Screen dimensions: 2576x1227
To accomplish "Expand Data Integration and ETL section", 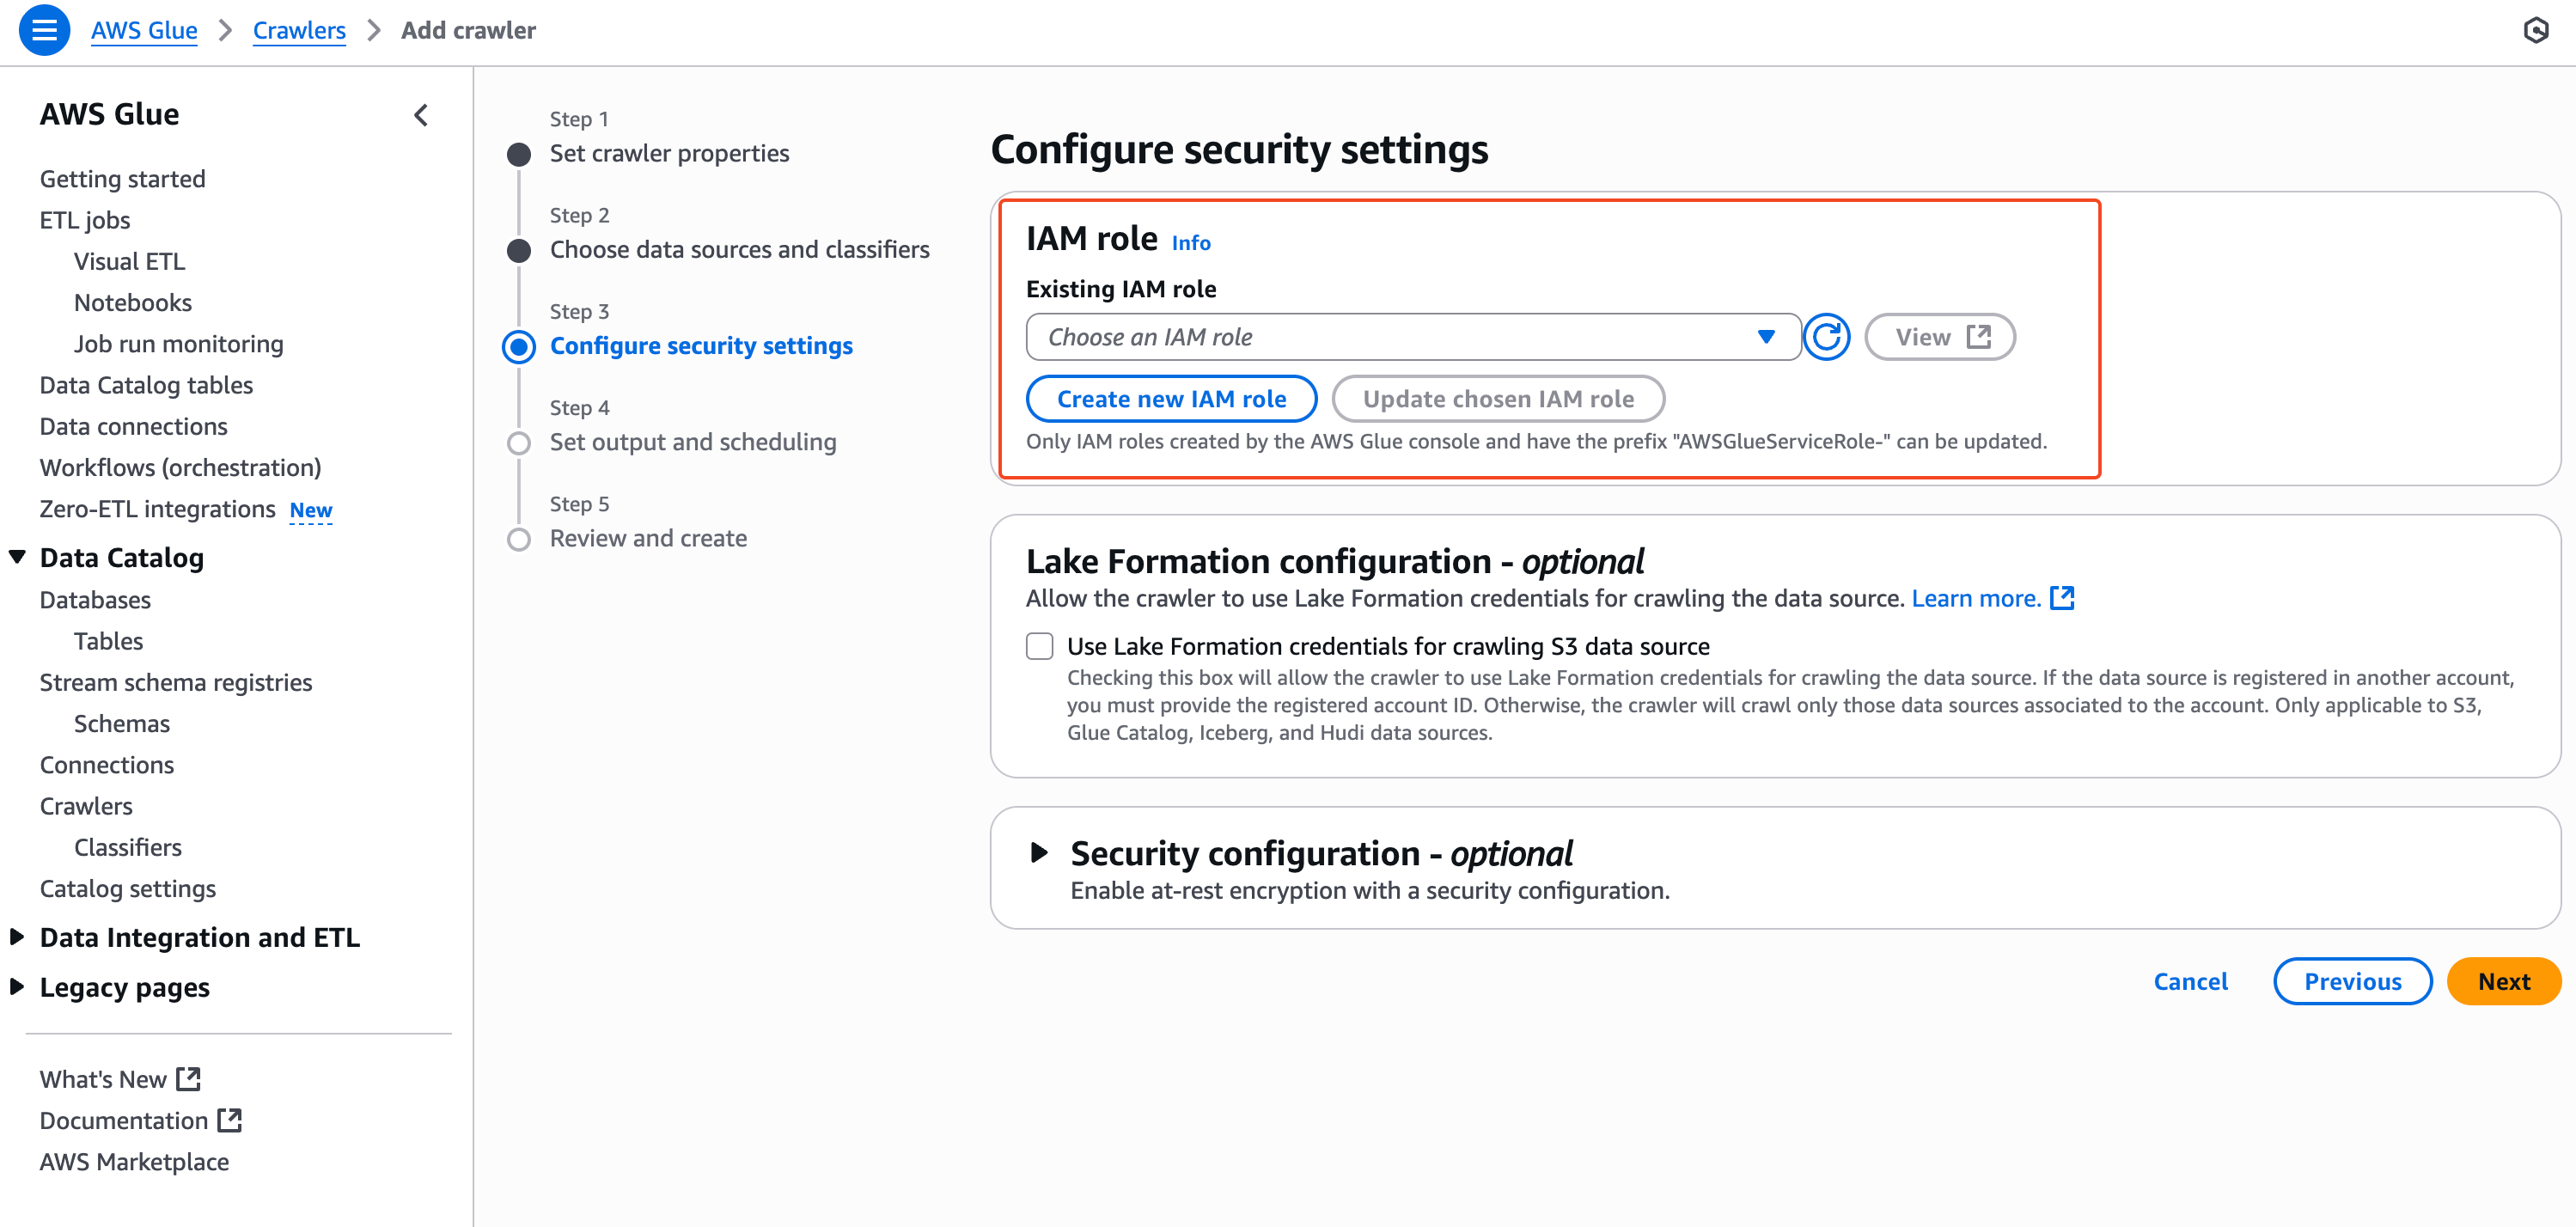I will 18,937.
